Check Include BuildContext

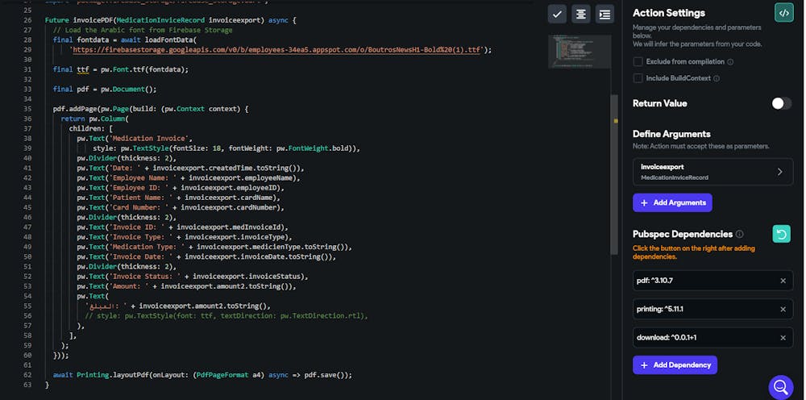[x=638, y=78]
